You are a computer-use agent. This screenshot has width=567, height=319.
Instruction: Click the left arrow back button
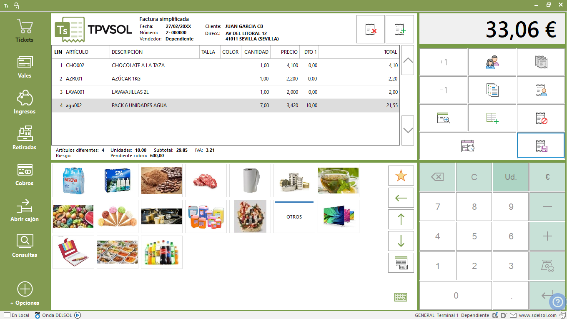[401, 197]
